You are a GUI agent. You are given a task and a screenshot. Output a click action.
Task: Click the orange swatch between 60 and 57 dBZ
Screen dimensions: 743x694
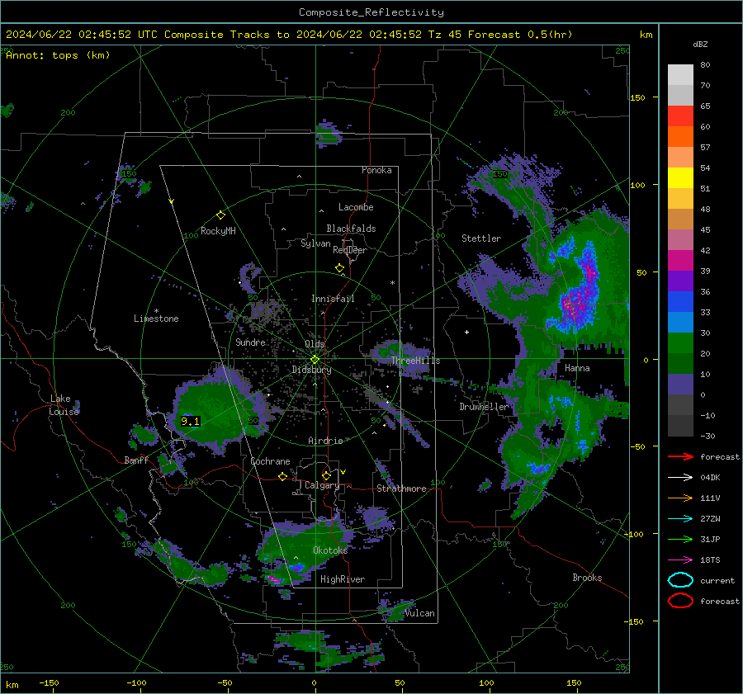(680, 137)
